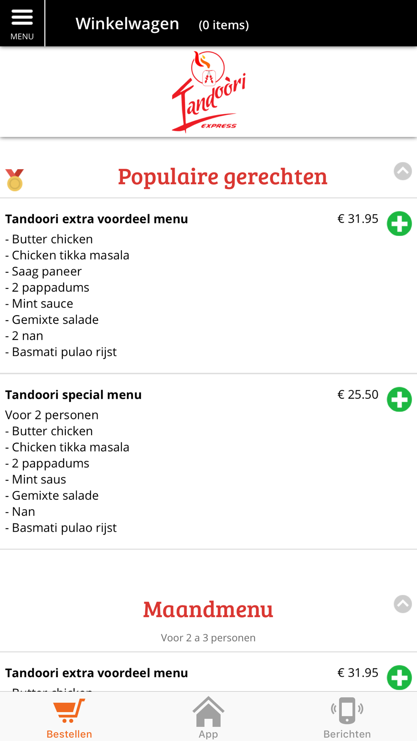The image size is (417, 741).
Task: Select the € 25.50 price
Action: tap(358, 394)
